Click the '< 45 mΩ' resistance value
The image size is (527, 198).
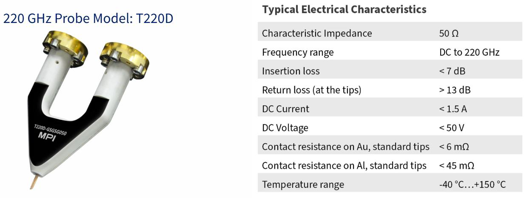click(x=456, y=166)
